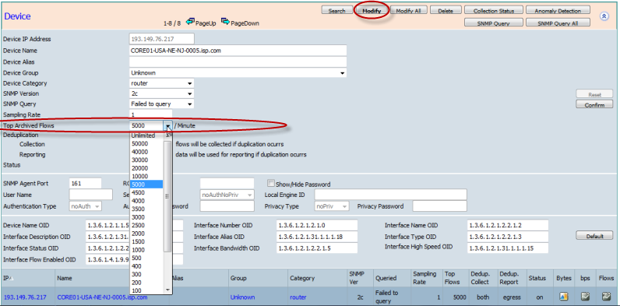Image resolution: width=620 pixels, height=306 pixels.
Task: Click the Top Flows column header
Action: pos(453,278)
